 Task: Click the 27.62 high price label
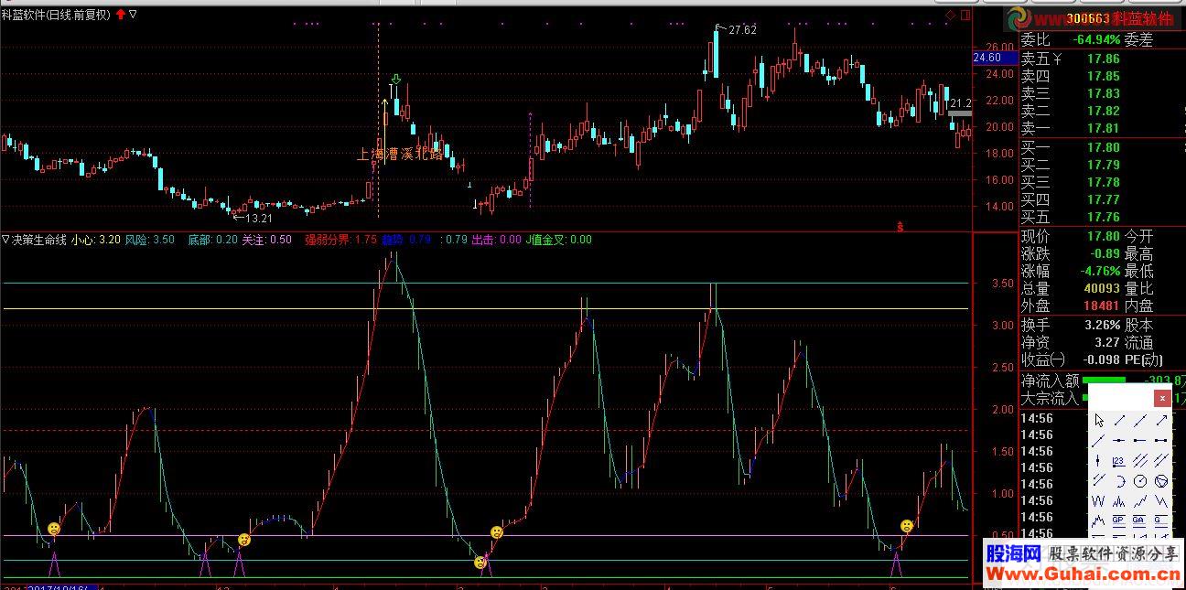coord(743,29)
